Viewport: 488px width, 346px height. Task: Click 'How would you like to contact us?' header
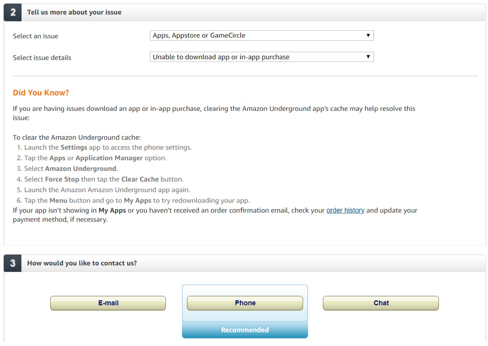pyautogui.click(x=82, y=263)
